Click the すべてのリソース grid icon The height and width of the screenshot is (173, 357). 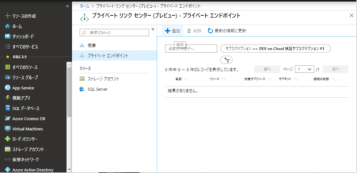coord(8,67)
